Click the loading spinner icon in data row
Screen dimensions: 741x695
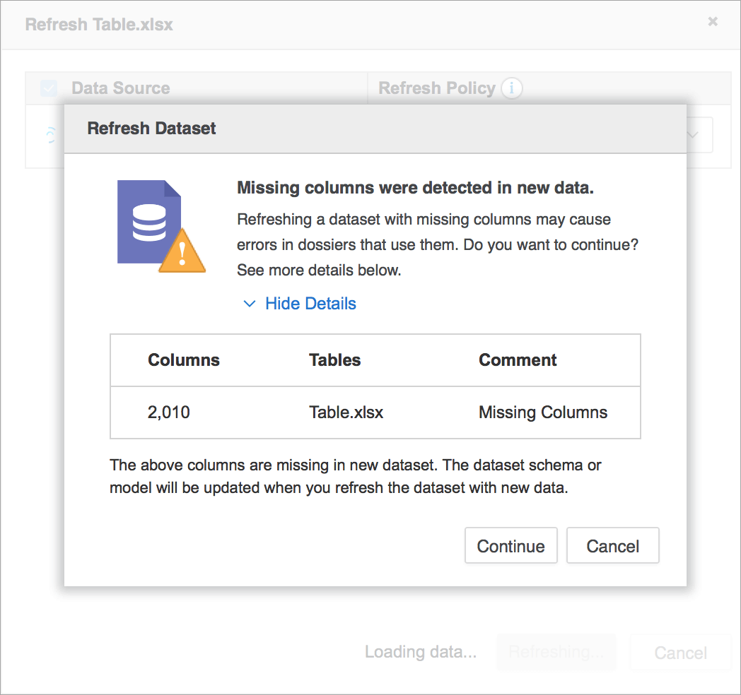click(50, 135)
